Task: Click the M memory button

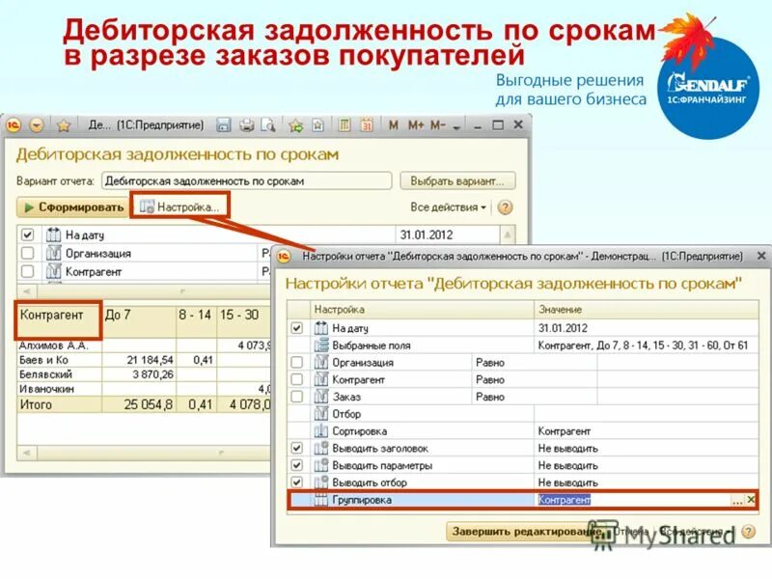Action: coord(393,125)
